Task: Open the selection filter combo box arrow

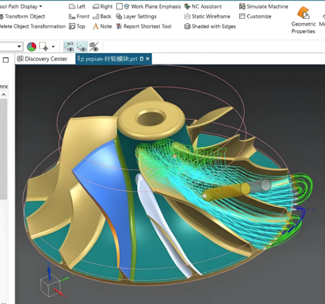Action: click(x=19, y=46)
